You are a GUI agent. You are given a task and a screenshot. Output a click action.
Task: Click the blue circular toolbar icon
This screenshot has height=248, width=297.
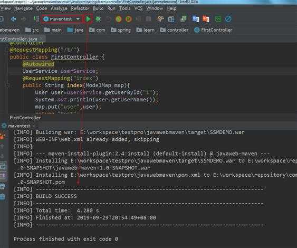click(228, 19)
